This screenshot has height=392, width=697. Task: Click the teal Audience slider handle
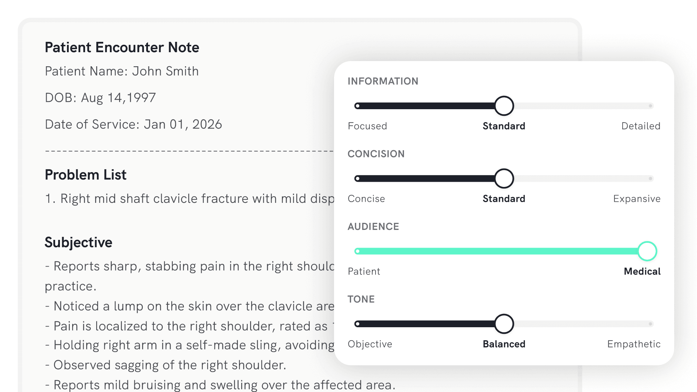(x=647, y=251)
